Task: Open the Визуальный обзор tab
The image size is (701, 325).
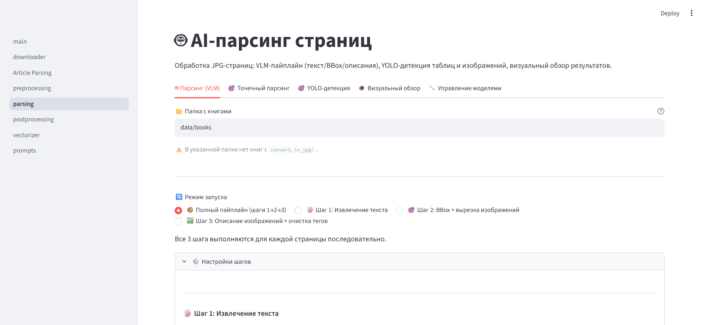Action: pyautogui.click(x=389, y=88)
